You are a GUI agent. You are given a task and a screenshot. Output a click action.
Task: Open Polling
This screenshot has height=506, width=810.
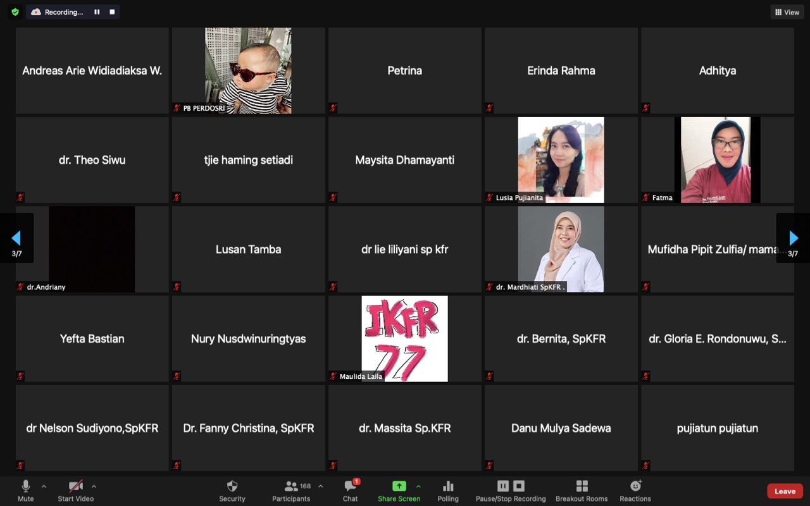448,490
